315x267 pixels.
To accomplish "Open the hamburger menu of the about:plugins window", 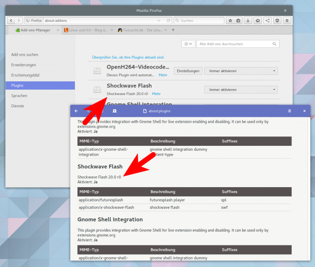I will [289, 111].
